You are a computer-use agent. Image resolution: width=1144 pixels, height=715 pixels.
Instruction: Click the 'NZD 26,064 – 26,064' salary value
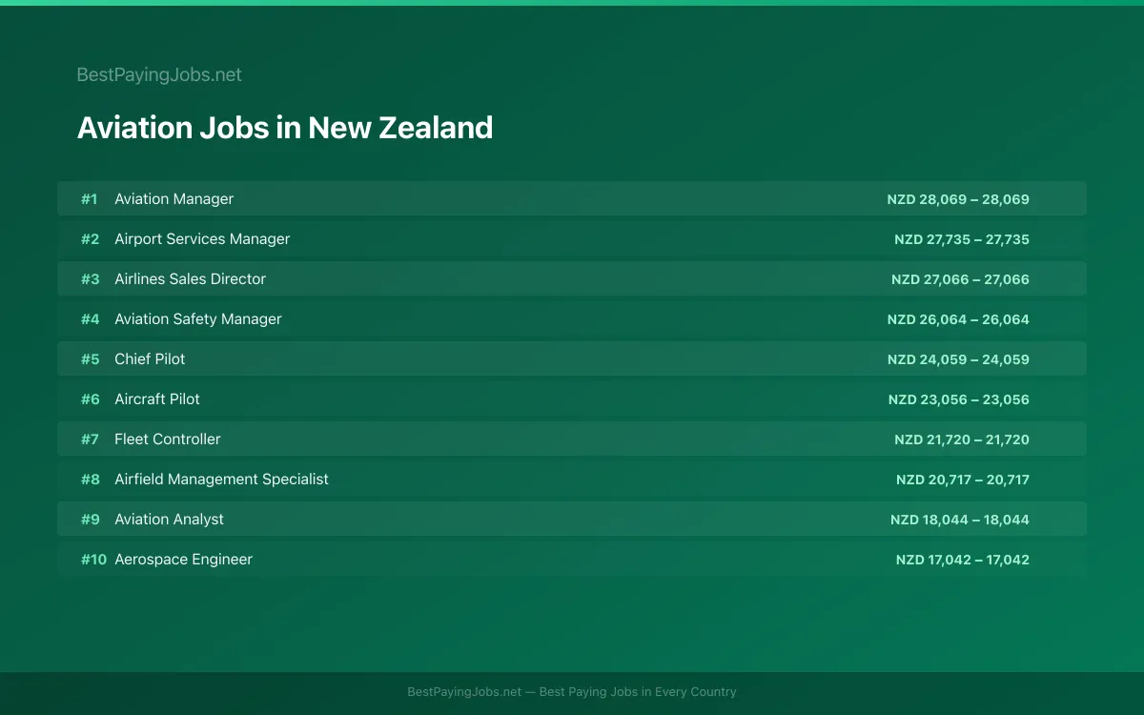(958, 319)
